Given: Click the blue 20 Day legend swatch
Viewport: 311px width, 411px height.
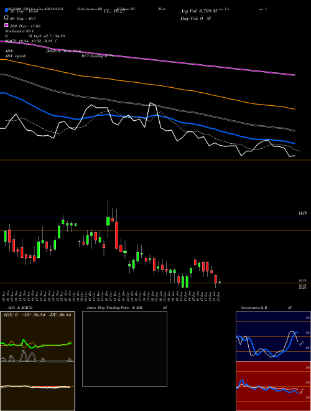Looking at the screenshot, I should [7, 11].
